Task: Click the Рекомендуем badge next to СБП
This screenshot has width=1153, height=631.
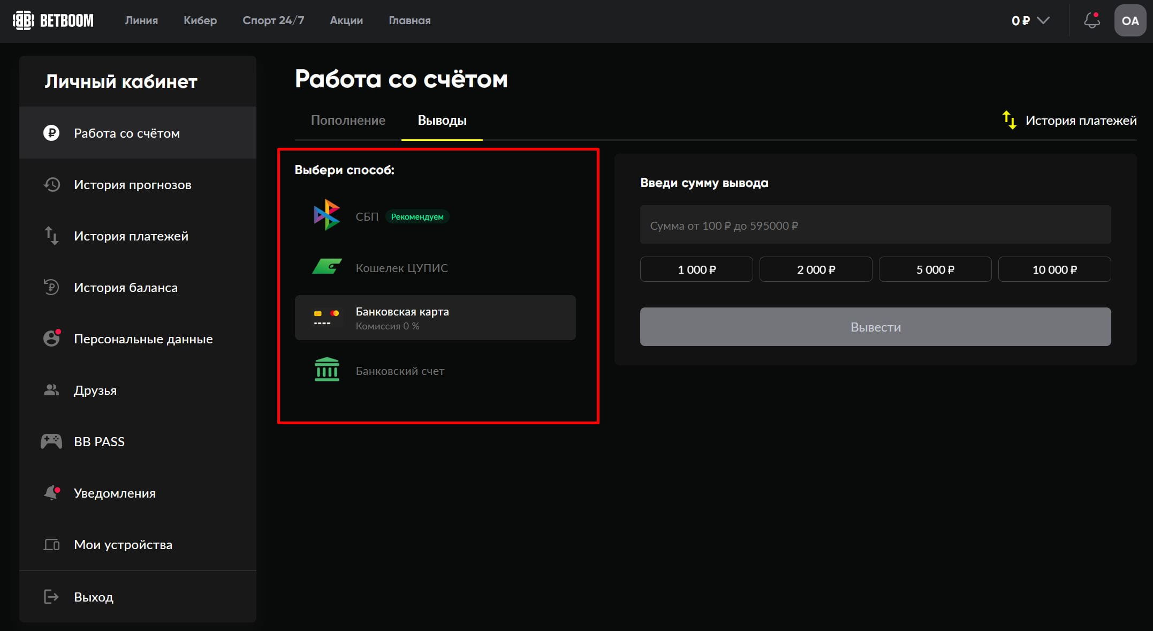Action: [x=417, y=216]
